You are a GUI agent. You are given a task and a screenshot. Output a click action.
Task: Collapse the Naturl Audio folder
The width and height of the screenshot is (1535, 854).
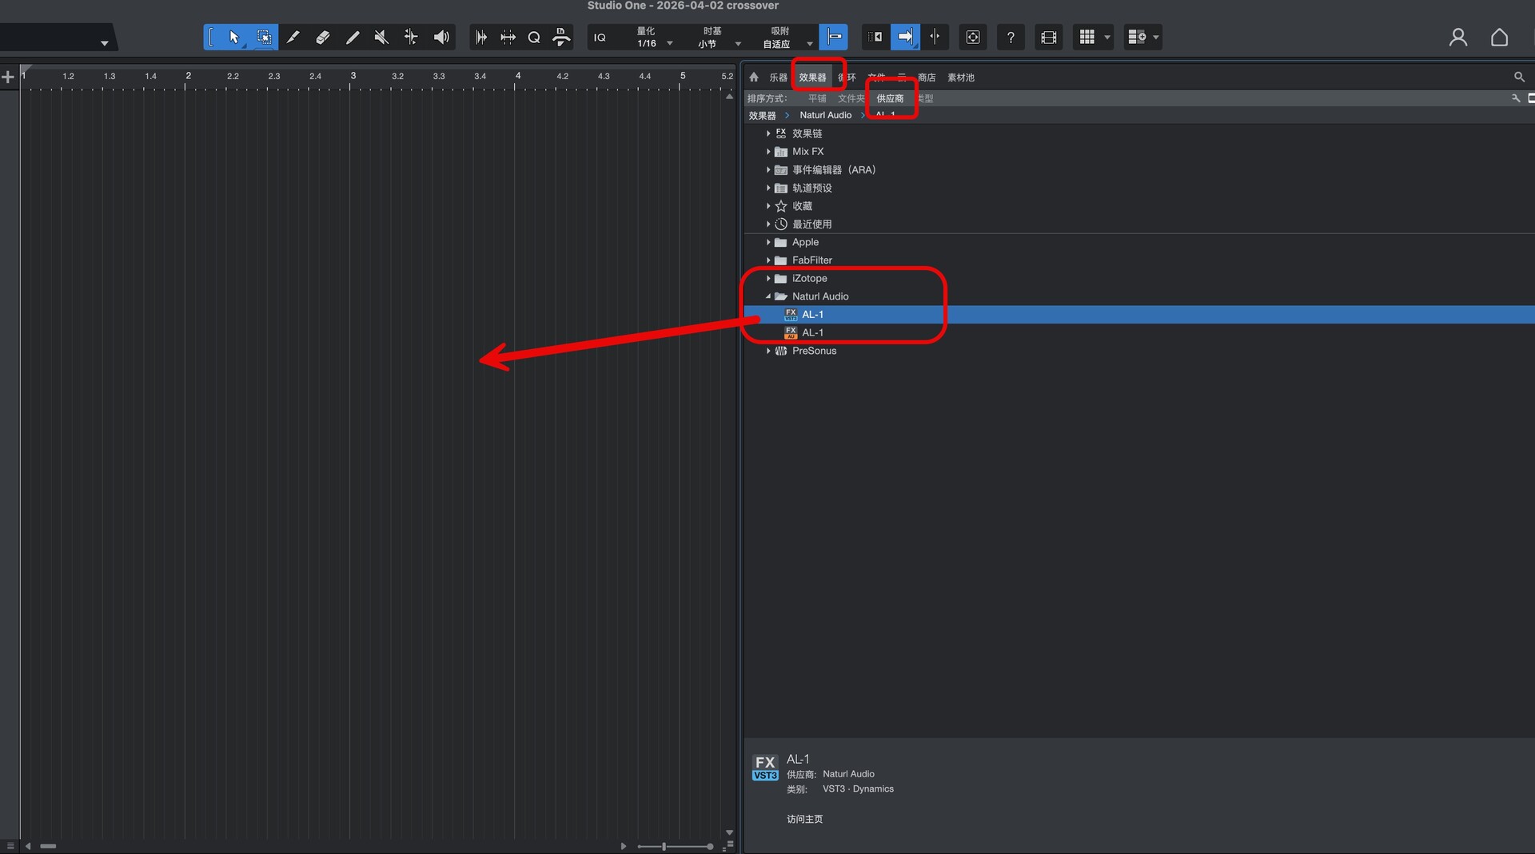[768, 296]
